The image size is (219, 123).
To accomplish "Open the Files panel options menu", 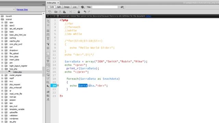I will [x=43, y=4].
